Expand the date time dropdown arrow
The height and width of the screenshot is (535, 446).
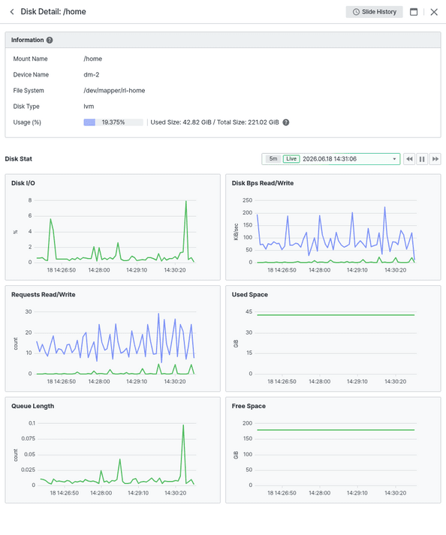click(394, 159)
